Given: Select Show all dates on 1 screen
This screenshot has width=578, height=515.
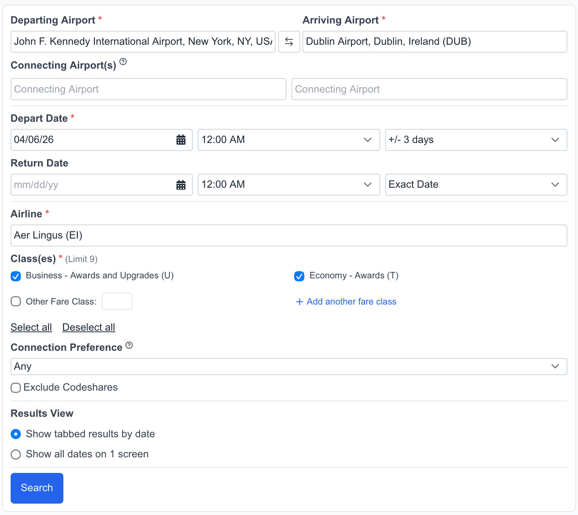Looking at the screenshot, I should pos(16,454).
